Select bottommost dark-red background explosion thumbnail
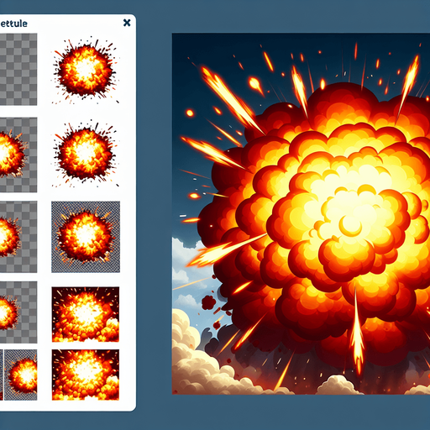Viewport: 430px width, 430px height. click(86, 375)
